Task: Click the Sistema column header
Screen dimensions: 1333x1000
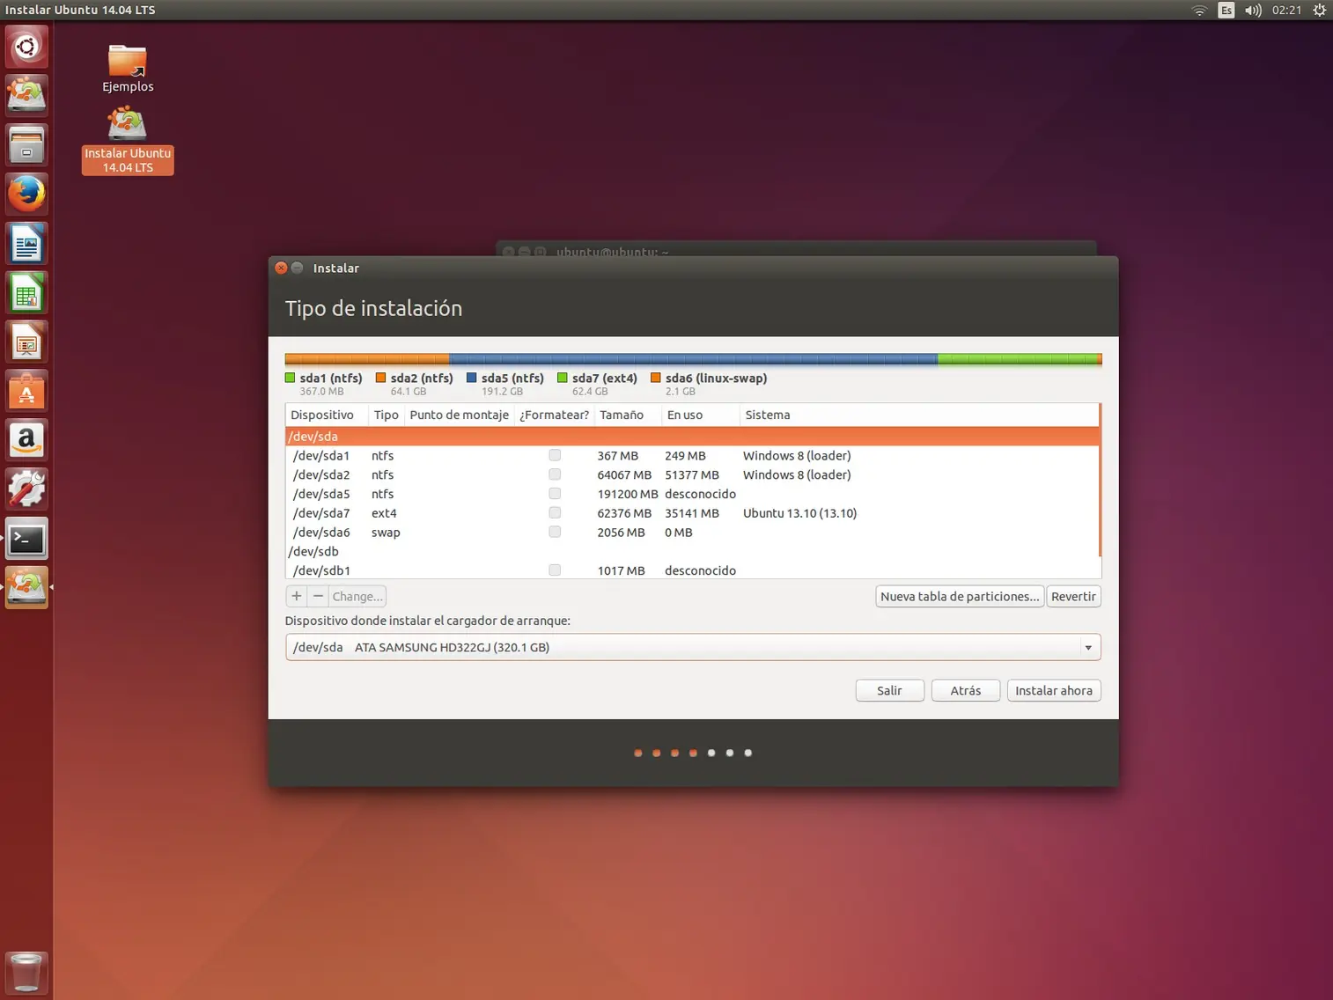Action: click(x=919, y=415)
